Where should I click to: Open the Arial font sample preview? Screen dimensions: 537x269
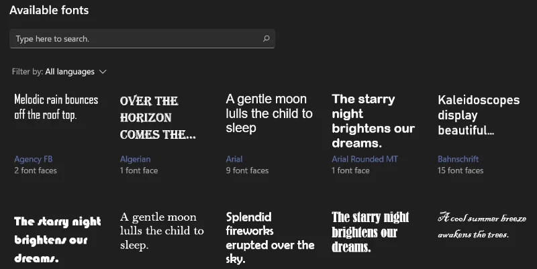(x=269, y=113)
